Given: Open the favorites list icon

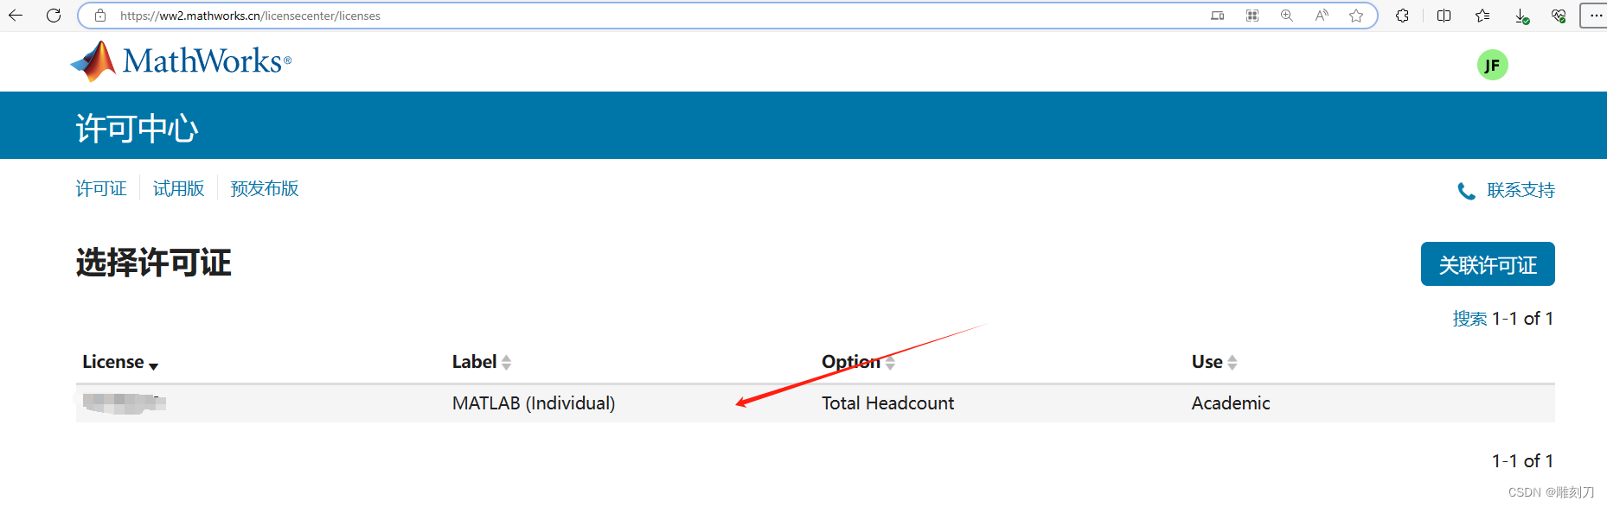Looking at the screenshot, I should pyautogui.click(x=1482, y=16).
